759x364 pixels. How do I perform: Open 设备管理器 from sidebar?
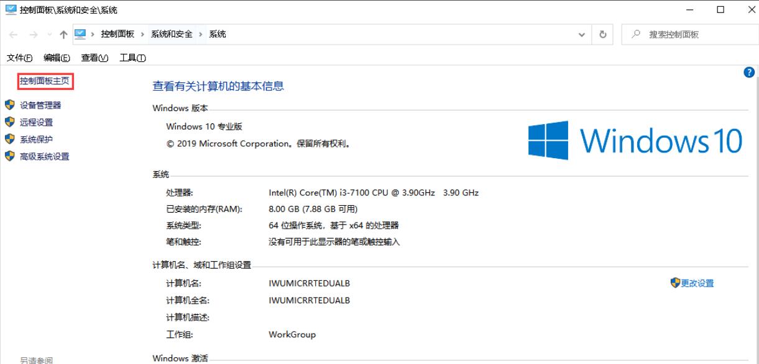coord(40,105)
